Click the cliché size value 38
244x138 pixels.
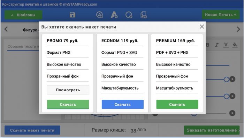pos(134,131)
